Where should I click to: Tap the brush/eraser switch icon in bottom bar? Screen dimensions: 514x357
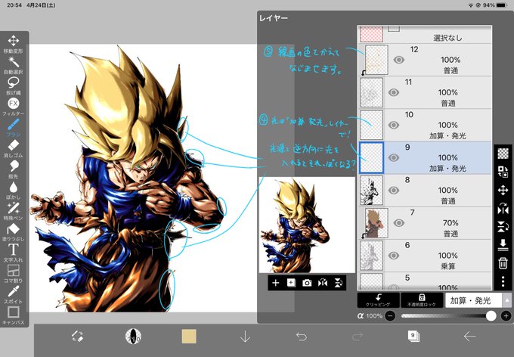77,337
